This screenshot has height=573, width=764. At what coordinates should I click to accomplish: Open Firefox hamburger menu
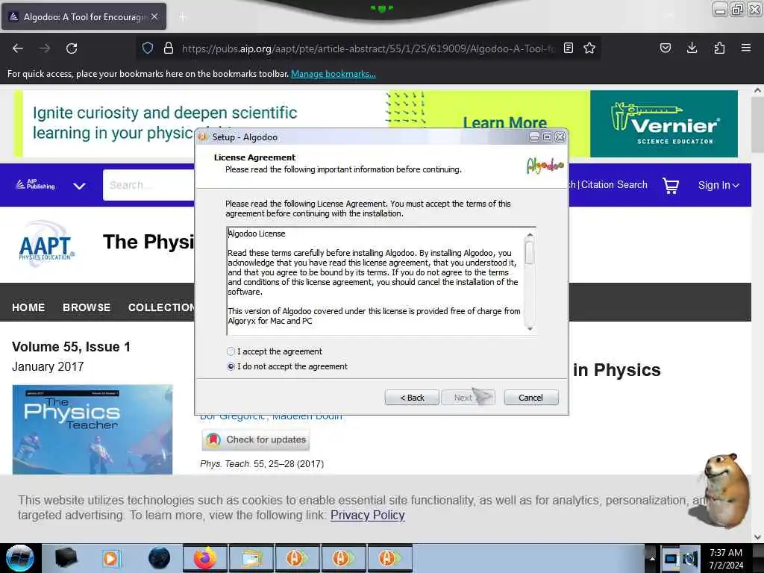746,48
